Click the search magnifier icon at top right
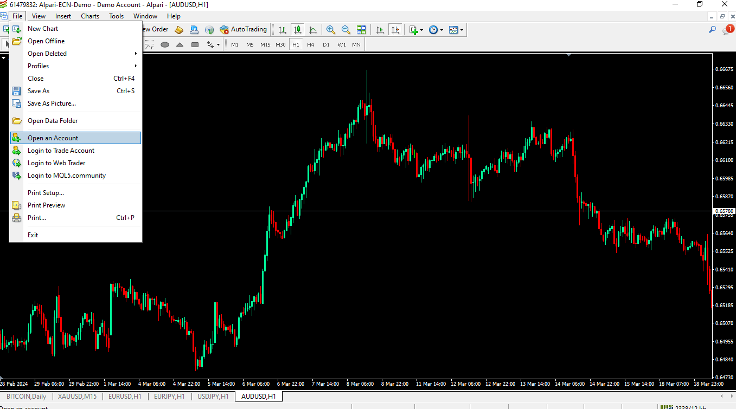The height and width of the screenshot is (409, 736). click(713, 30)
